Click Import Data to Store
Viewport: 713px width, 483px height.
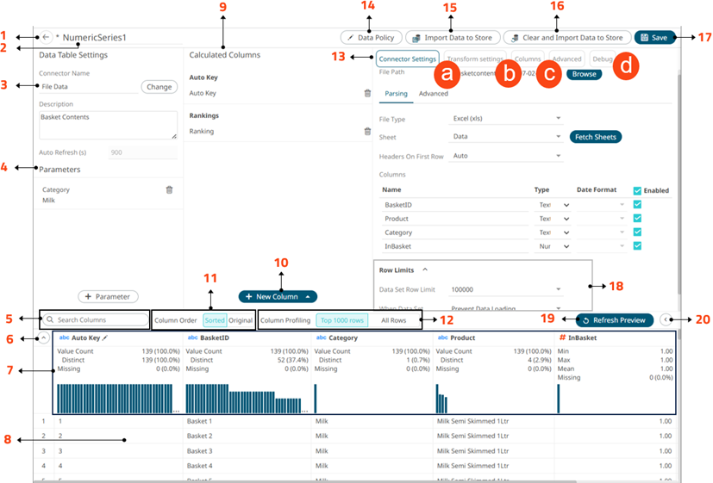coord(453,38)
